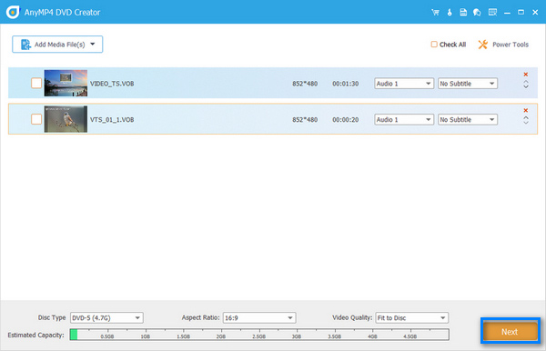546x351 pixels.
Task: Click the 00:01:30 duration value
Action: click(x=346, y=84)
